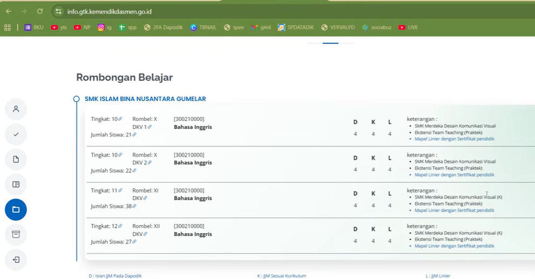Click the timeline circle marker beside school name

[x=77, y=99]
